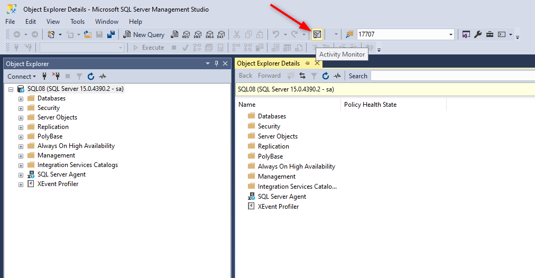Viewport: 535px width, 278px height.
Task: Expand the Server Objects tree node
Action: (21, 118)
